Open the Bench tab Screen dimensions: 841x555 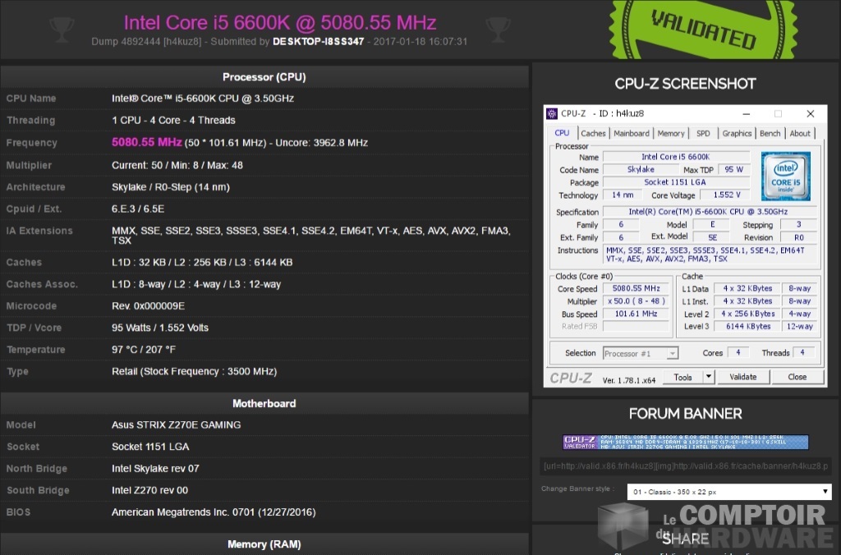pyautogui.click(x=770, y=134)
